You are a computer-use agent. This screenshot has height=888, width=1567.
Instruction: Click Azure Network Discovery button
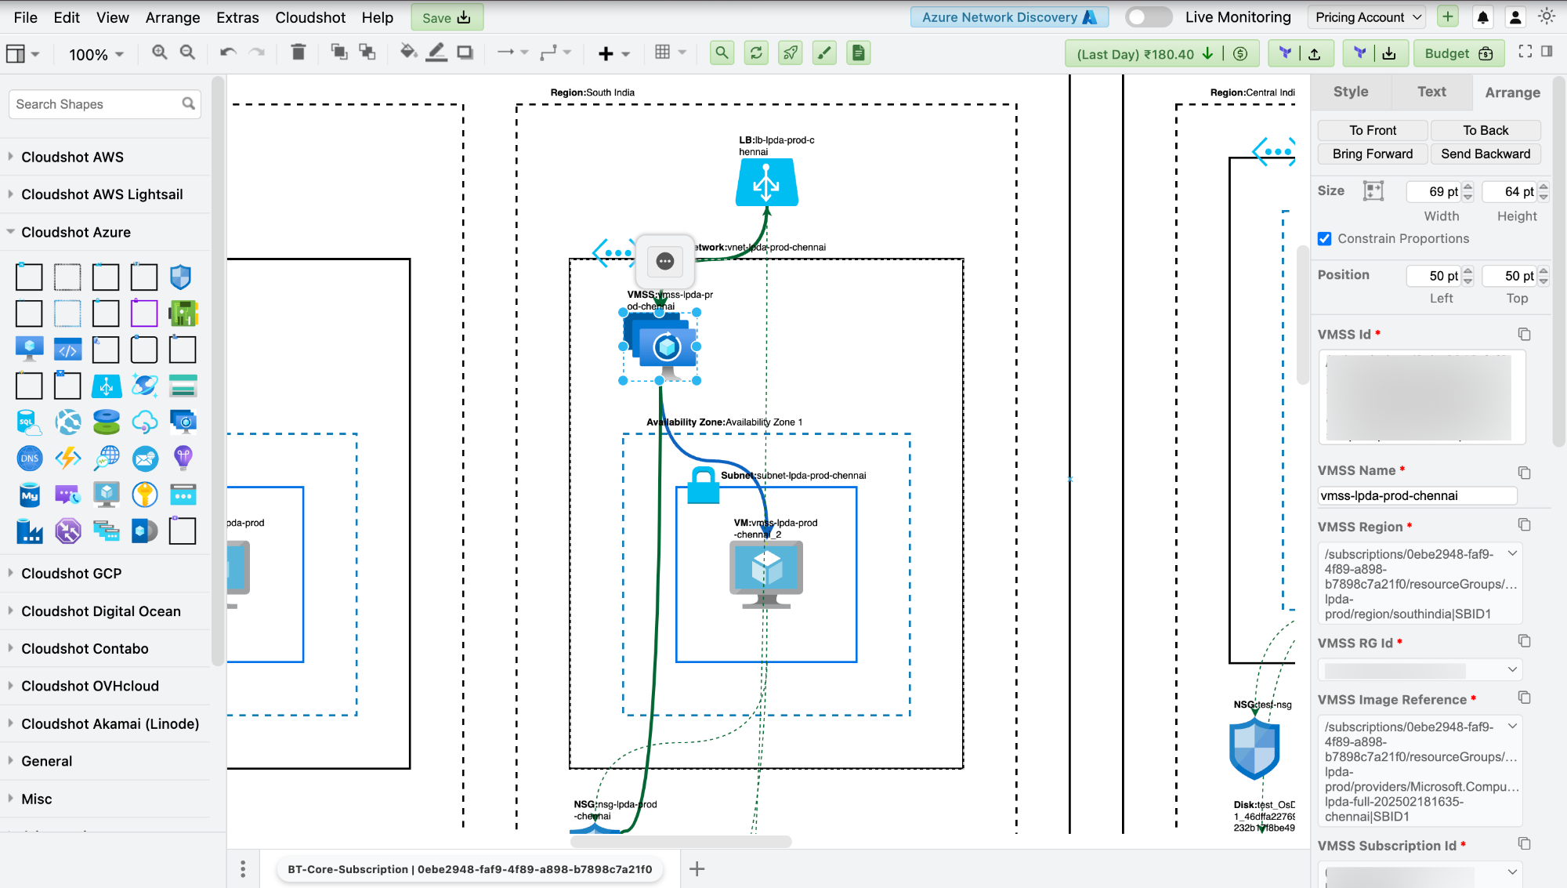1009,17
